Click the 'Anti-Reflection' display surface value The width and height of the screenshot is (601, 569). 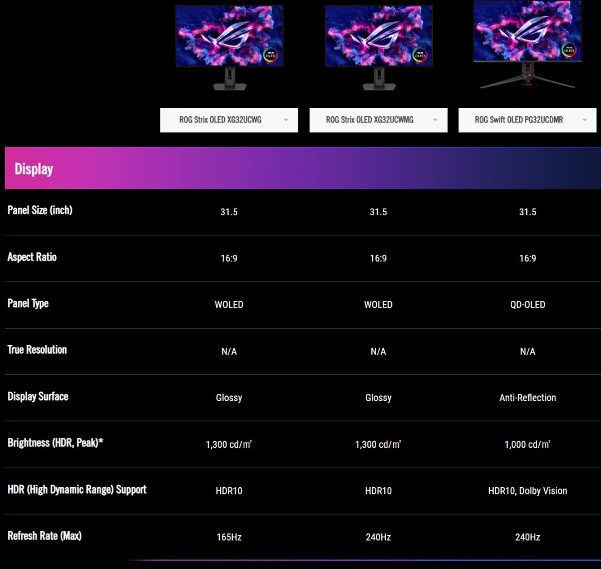528,398
